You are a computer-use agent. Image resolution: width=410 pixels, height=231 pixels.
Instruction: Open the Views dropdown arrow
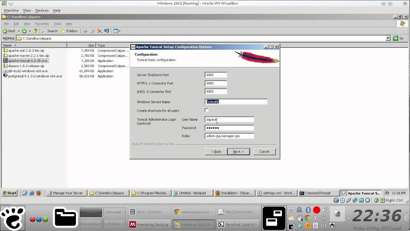click(119, 31)
